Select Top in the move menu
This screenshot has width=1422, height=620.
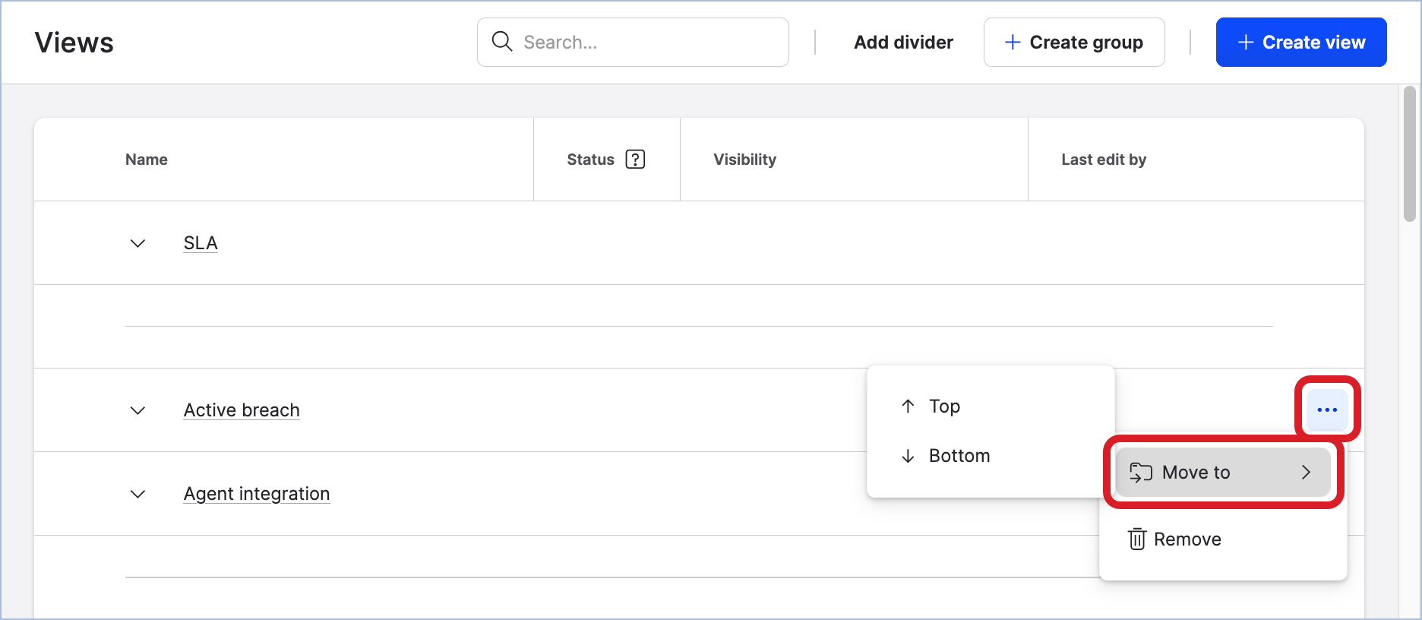pyautogui.click(x=943, y=406)
